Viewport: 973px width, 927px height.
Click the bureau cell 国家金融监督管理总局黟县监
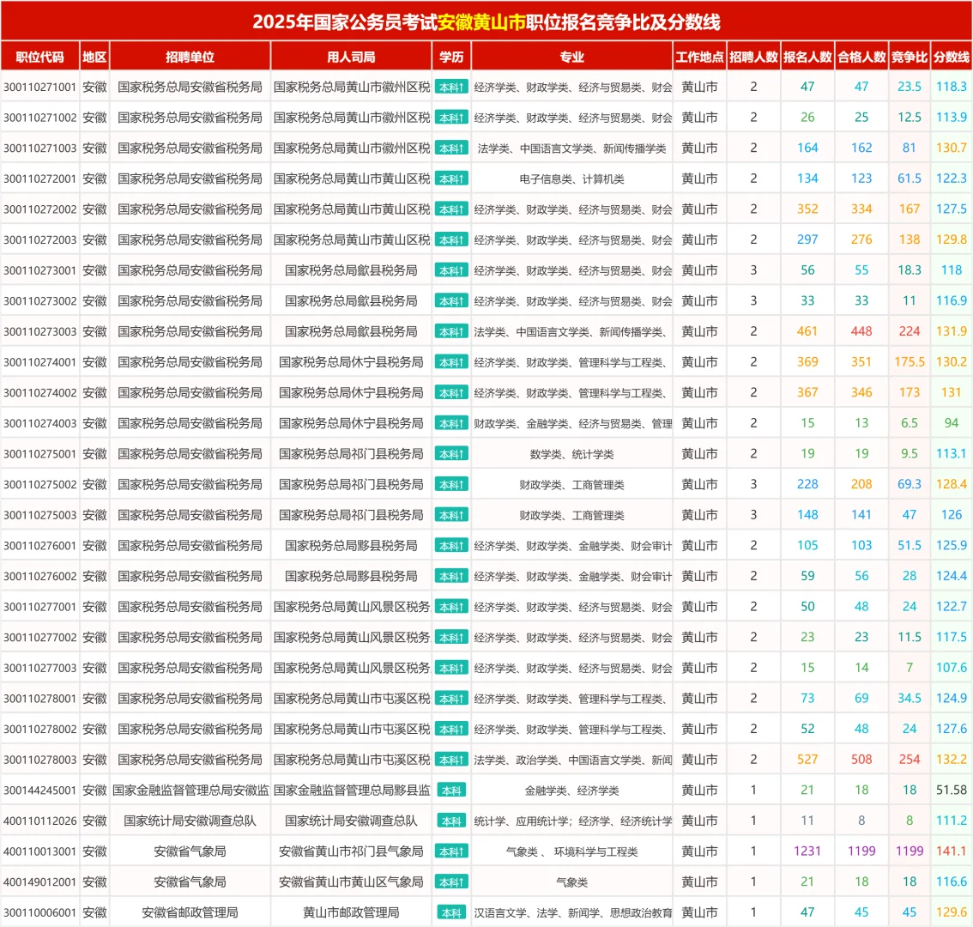tap(351, 791)
